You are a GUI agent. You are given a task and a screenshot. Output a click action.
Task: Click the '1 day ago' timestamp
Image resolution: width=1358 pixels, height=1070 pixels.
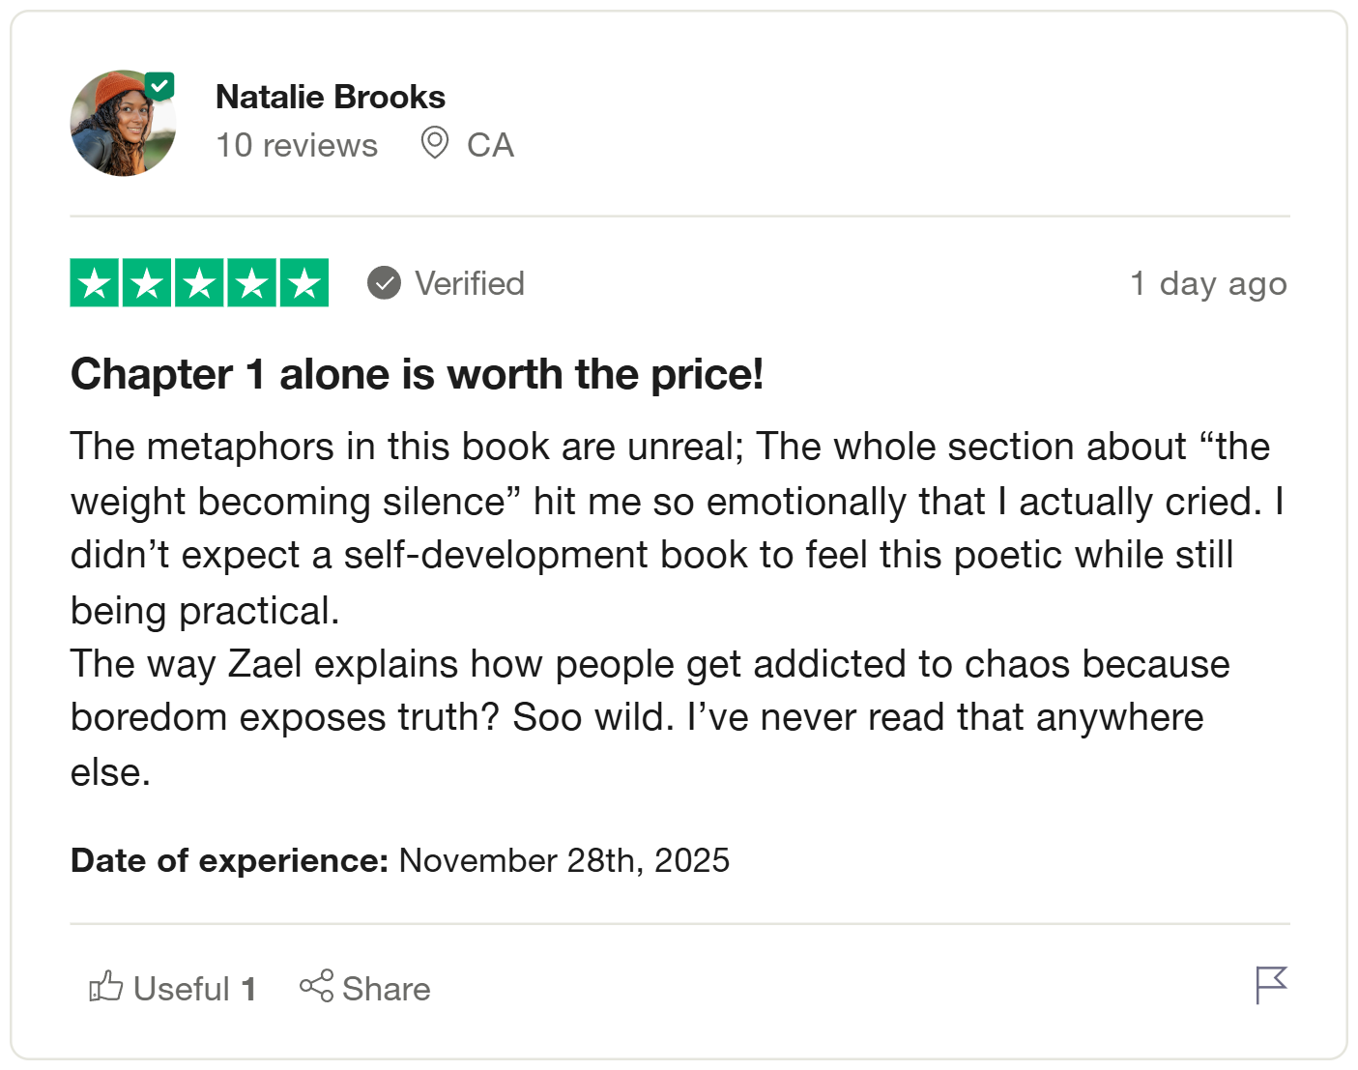pos(1208,283)
